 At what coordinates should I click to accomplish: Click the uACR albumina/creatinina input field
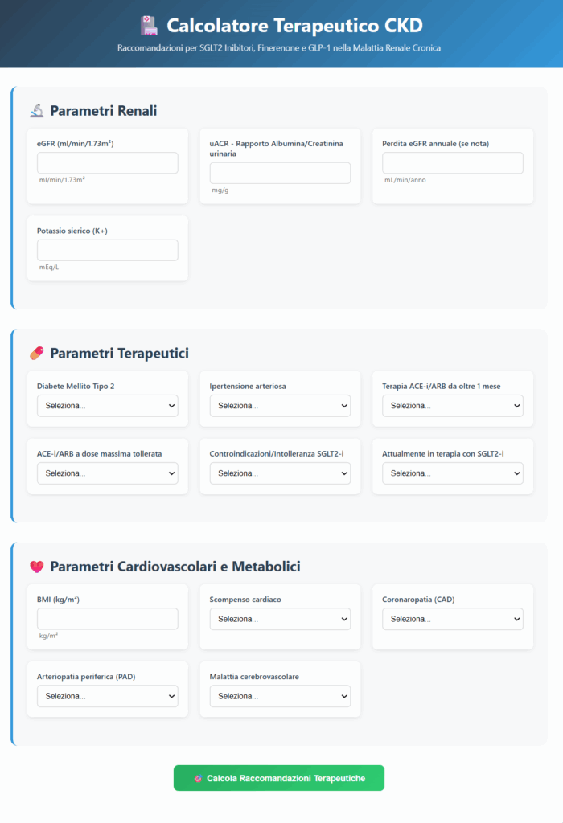pyautogui.click(x=280, y=173)
